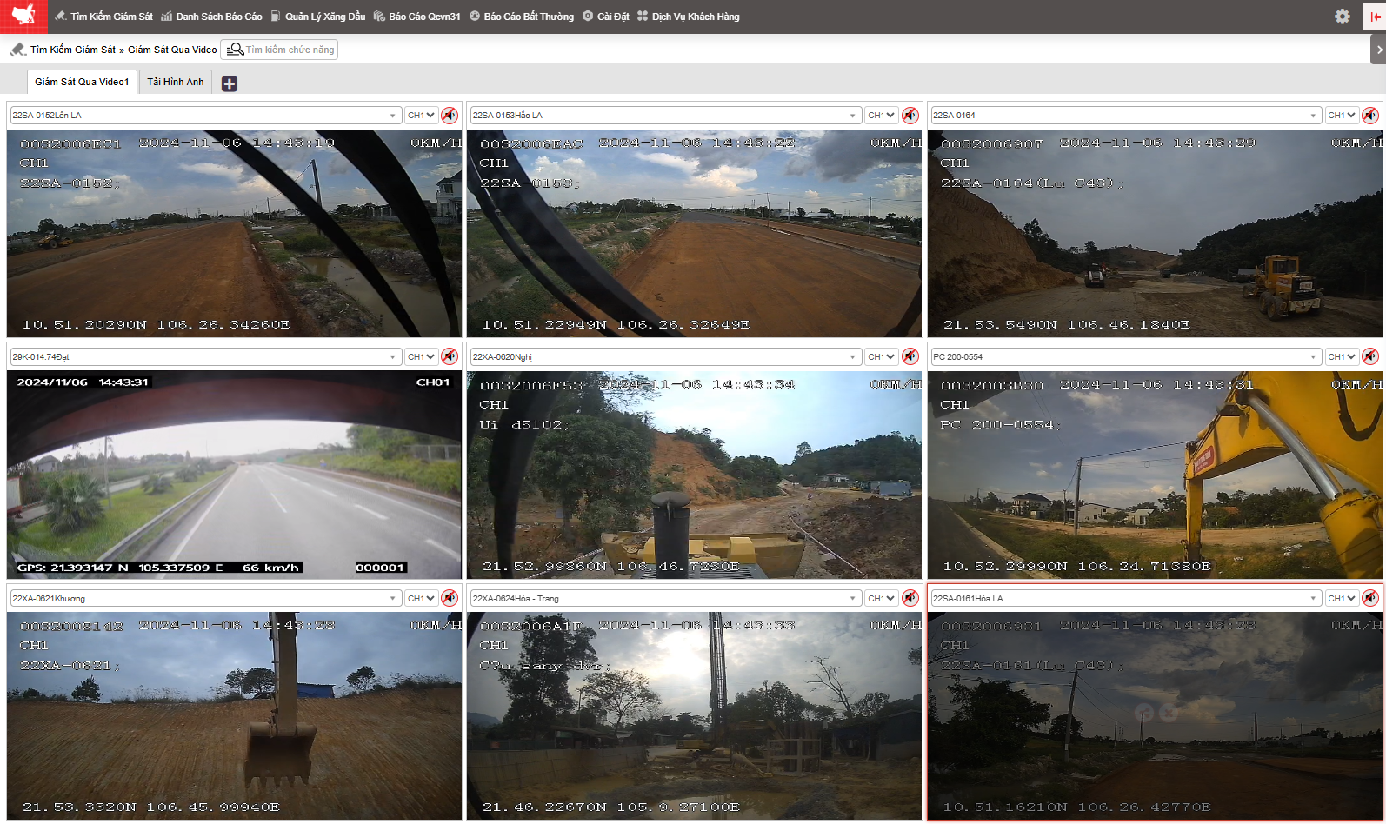Viewport: 1386px width, 824px height.
Task: Add a new tab with plus icon
Action: click(230, 83)
